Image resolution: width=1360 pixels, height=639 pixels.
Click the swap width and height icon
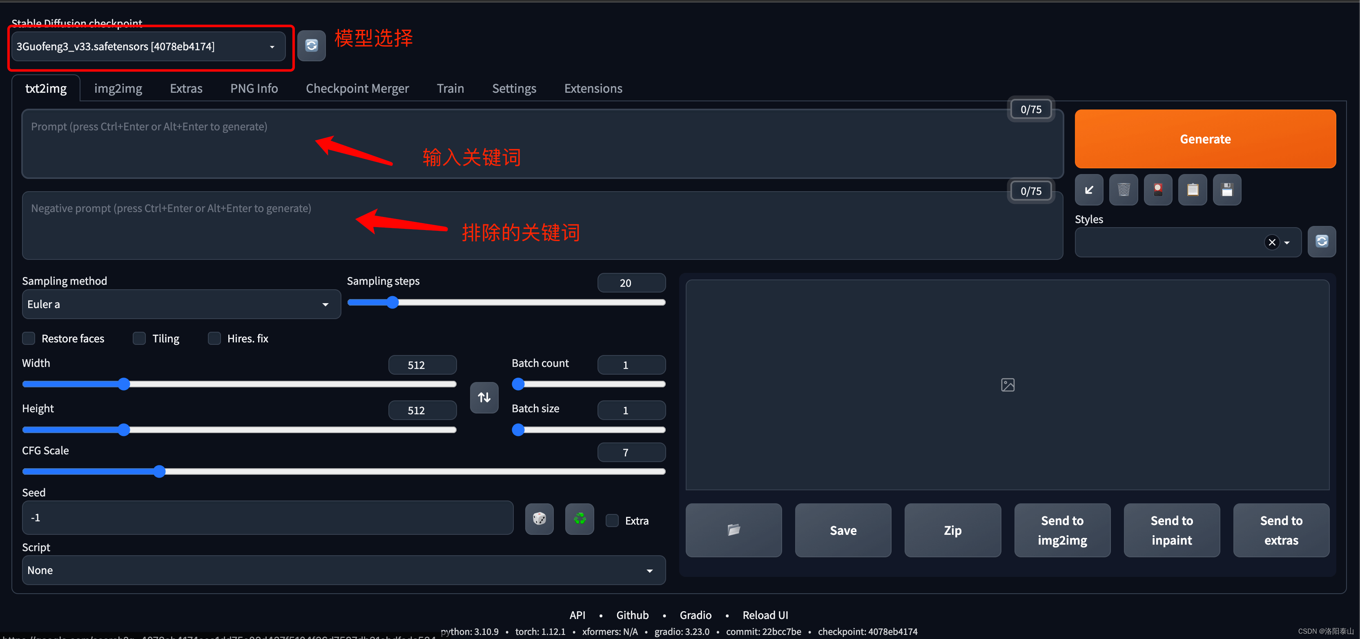tap(484, 398)
